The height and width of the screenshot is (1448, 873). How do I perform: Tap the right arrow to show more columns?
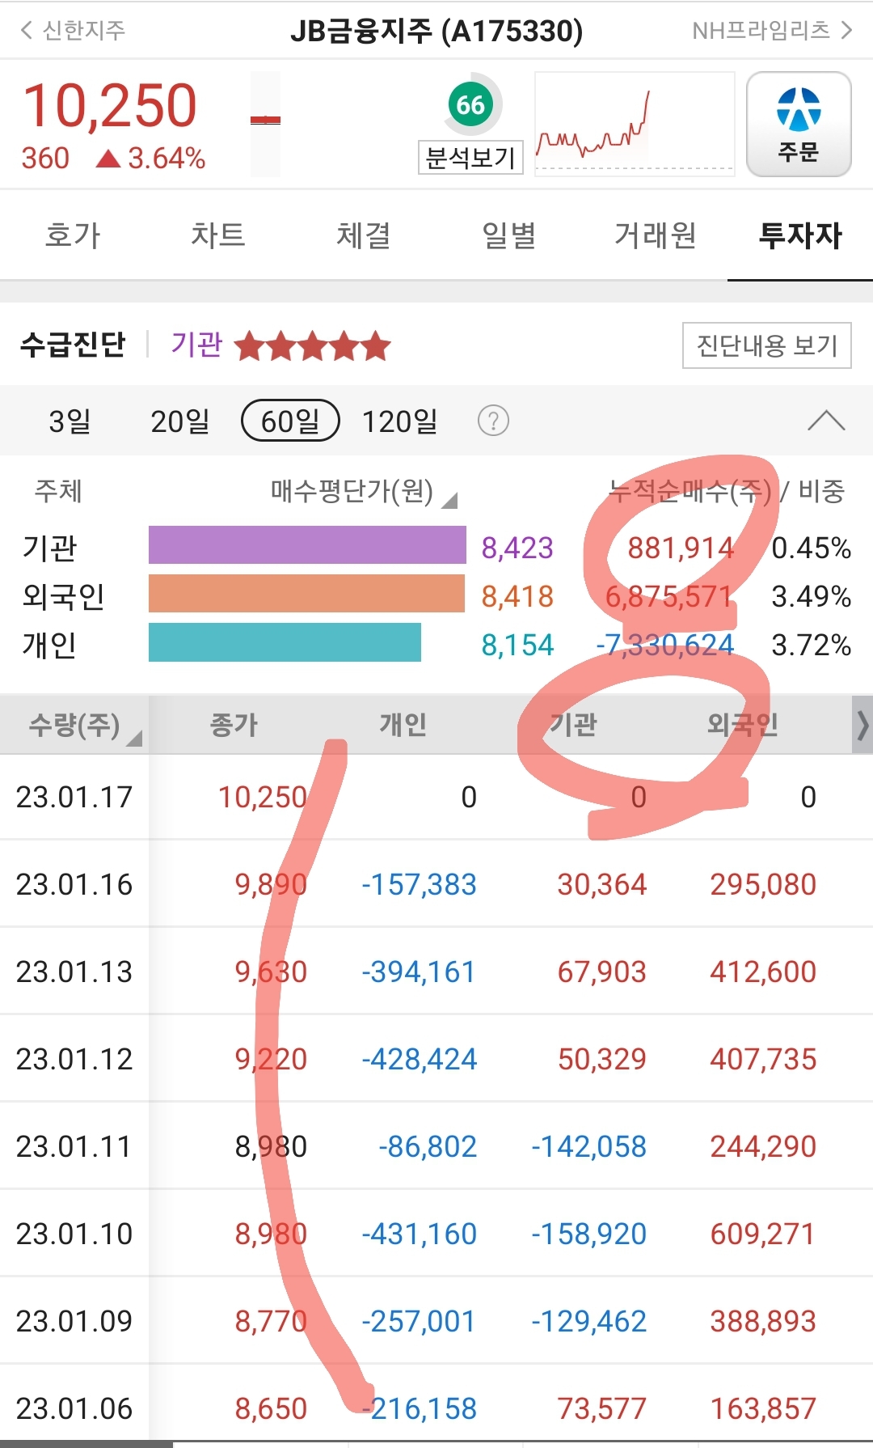click(x=862, y=725)
